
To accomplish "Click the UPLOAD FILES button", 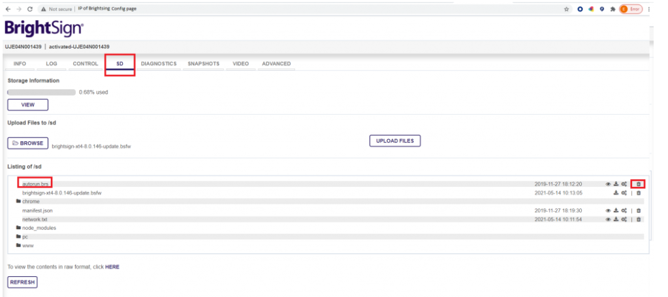I will tap(395, 141).
